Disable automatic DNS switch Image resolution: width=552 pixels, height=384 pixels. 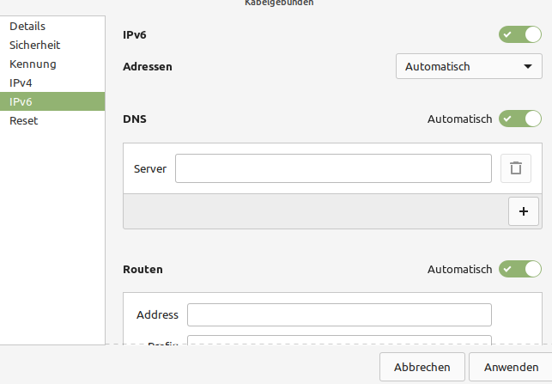click(x=520, y=119)
